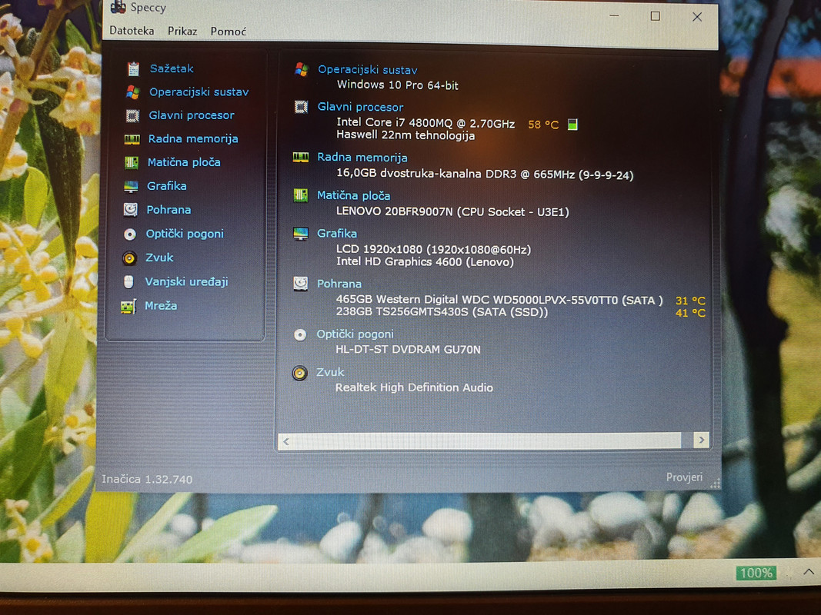Click the RAM stick icon beside sidebar Radna memorija
Screen dimensions: 821x615
click(132, 139)
